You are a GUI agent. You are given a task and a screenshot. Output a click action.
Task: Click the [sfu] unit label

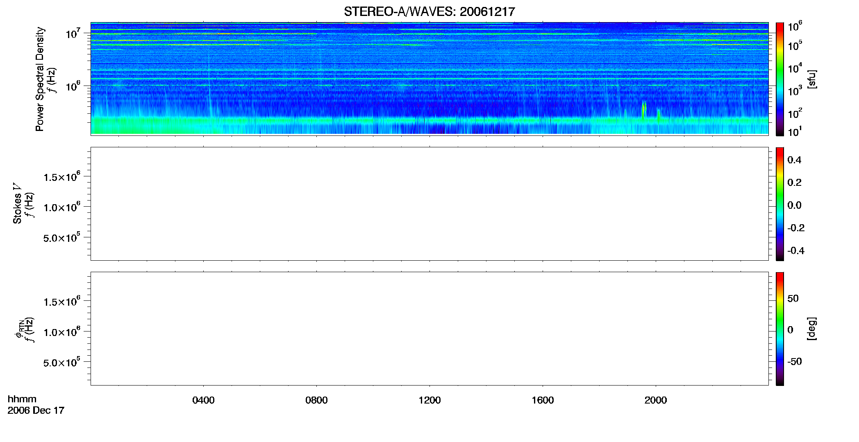pos(812,79)
